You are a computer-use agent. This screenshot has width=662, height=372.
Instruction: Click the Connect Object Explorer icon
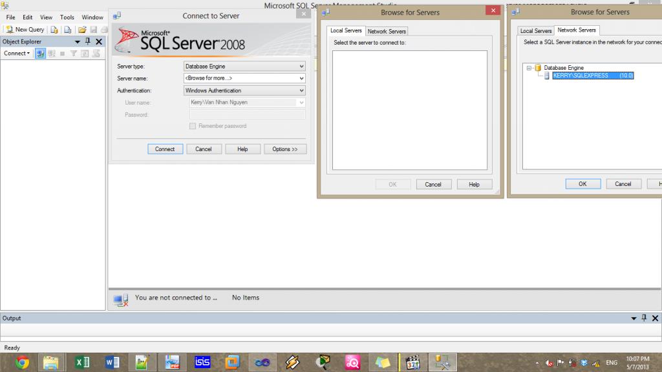40,54
